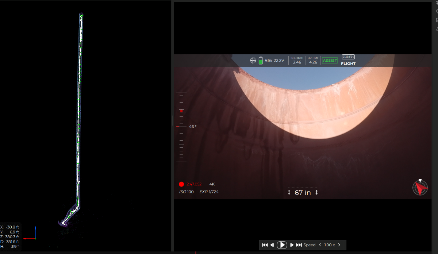This screenshot has height=254, width=438.
Task: Click the green battery icon
Action: (261, 61)
